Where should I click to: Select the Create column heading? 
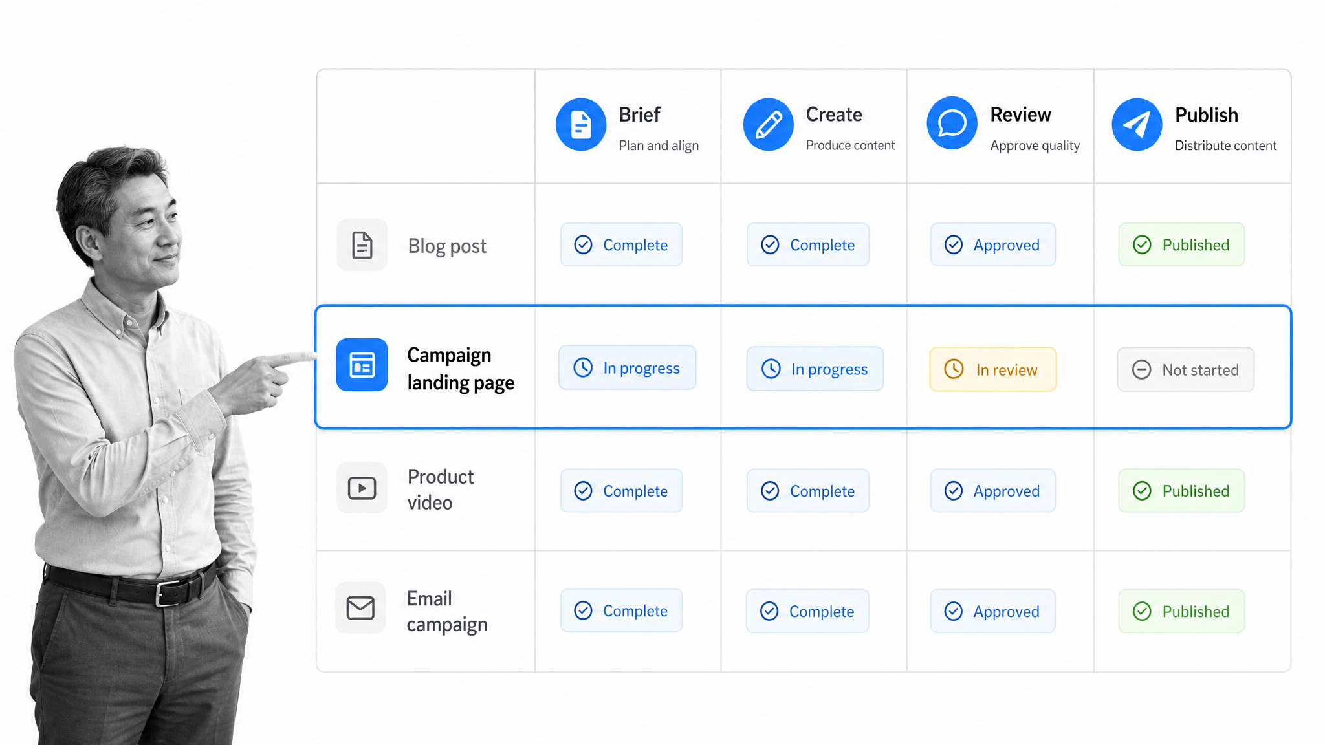click(x=834, y=114)
